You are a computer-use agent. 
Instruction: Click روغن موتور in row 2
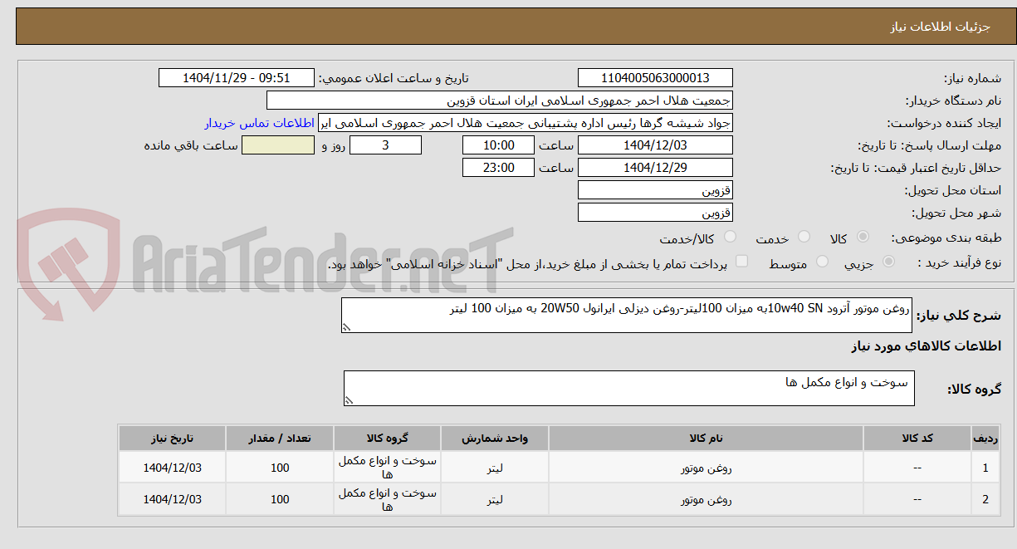pos(707,499)
